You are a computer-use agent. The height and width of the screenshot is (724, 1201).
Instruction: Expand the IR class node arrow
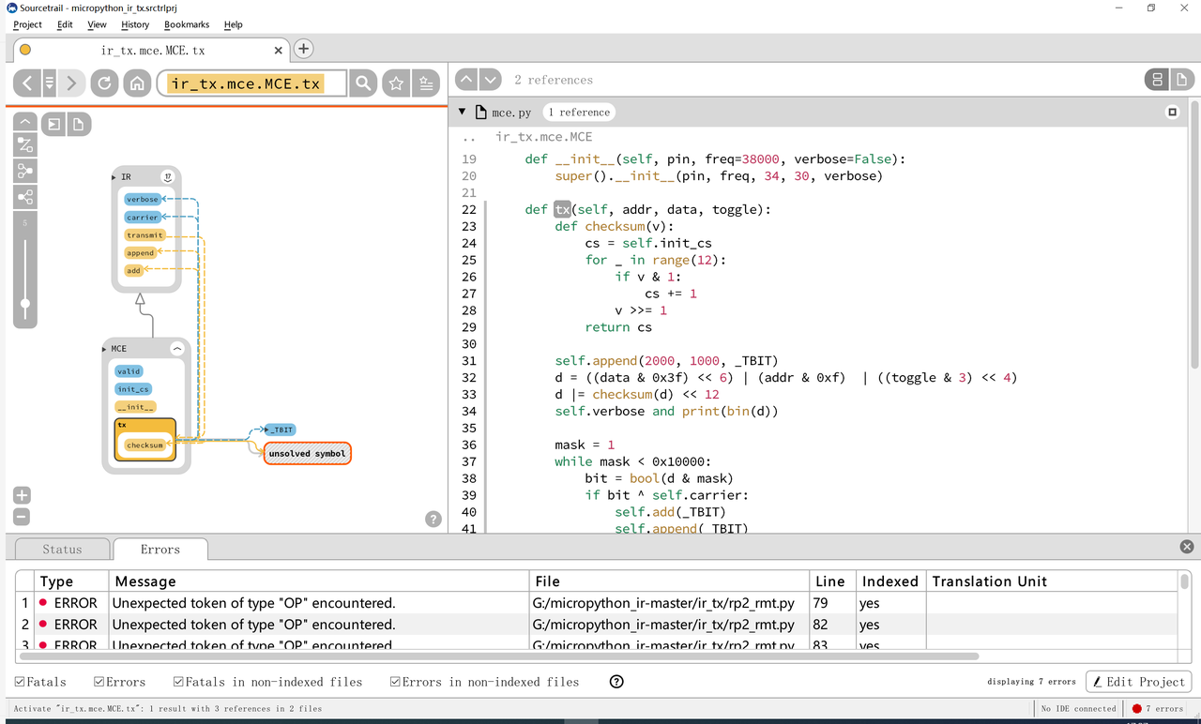(x=114, y=176)
